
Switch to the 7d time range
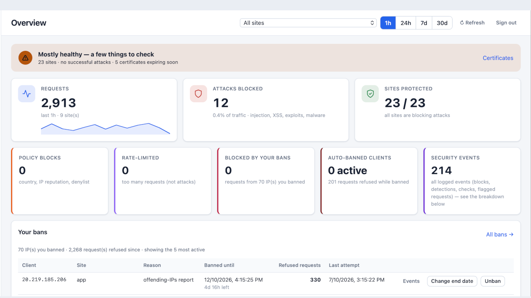pos(424,23)
